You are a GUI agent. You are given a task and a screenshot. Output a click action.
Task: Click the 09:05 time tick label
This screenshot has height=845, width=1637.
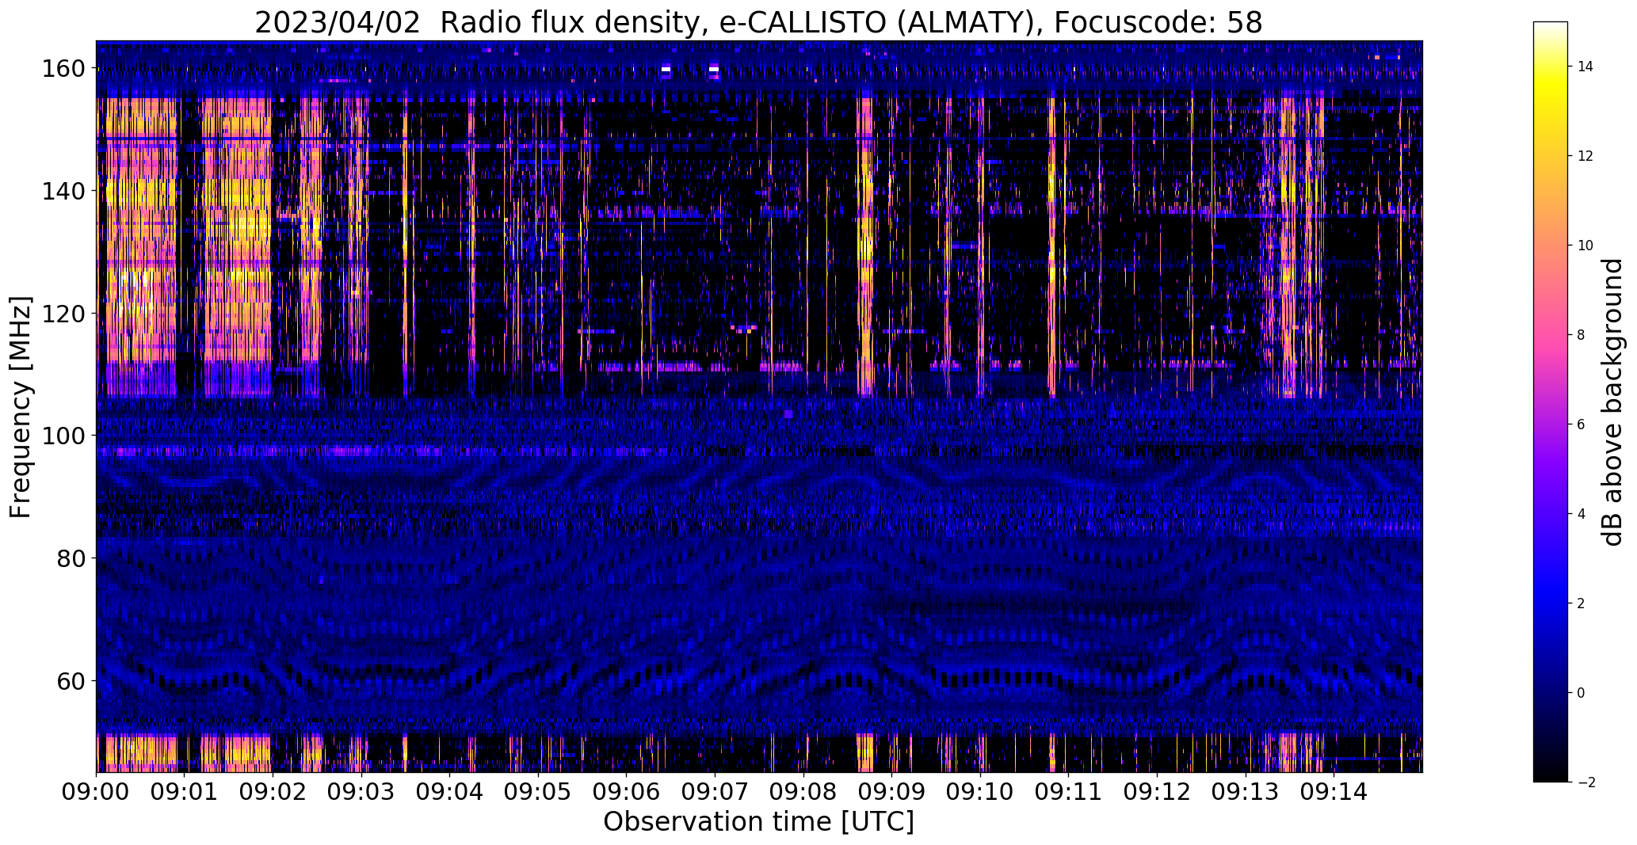(538, 792)
